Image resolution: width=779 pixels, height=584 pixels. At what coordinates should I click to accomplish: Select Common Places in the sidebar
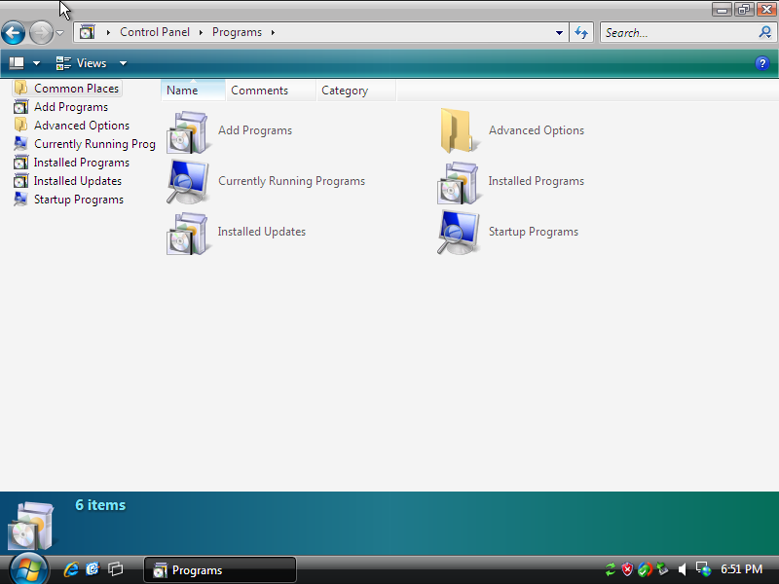pyautogui.click(x=67, y=89)
